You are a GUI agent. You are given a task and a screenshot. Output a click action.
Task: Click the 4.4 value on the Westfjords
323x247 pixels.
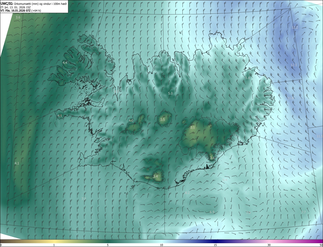pos(65,63)
